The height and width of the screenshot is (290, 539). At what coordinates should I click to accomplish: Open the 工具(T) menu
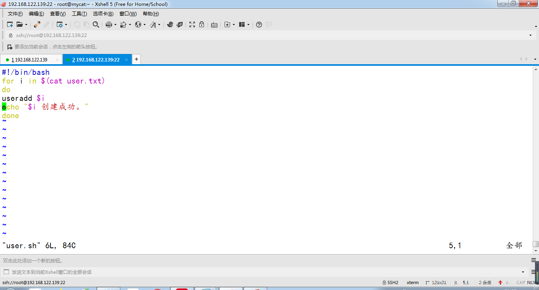click(x=79, y=14)
